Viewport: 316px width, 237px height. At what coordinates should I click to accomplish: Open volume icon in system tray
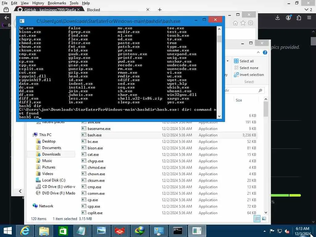pyautogui.click(x=287, y=231)
